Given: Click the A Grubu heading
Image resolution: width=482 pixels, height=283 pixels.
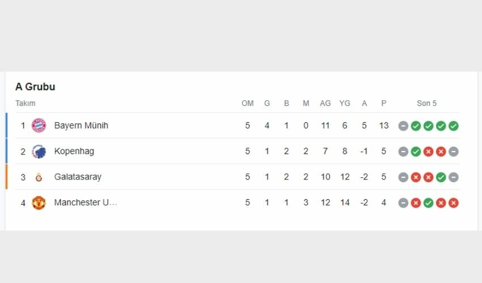Looking at the screenshot, I should tap(35, 87).
